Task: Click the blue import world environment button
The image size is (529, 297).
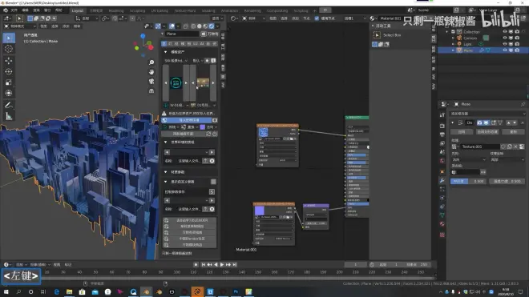Action: coord(189,120)
